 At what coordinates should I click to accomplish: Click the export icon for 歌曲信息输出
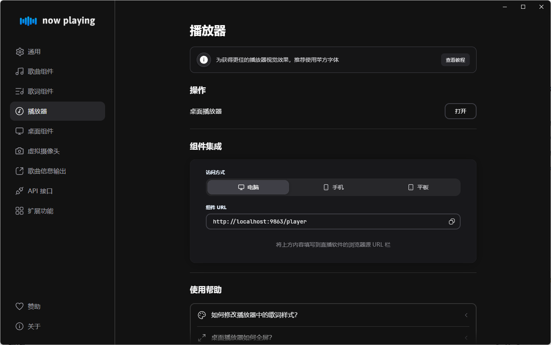20,171
